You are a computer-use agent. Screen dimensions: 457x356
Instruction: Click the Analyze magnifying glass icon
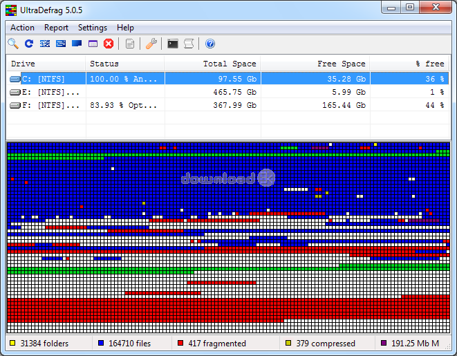(x=13, y=44)
